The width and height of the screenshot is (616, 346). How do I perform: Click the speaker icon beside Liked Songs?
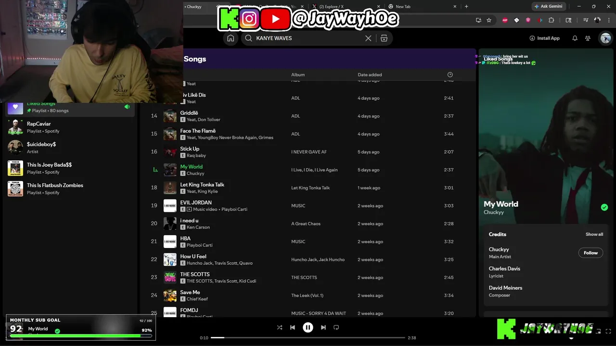point(127,107)
